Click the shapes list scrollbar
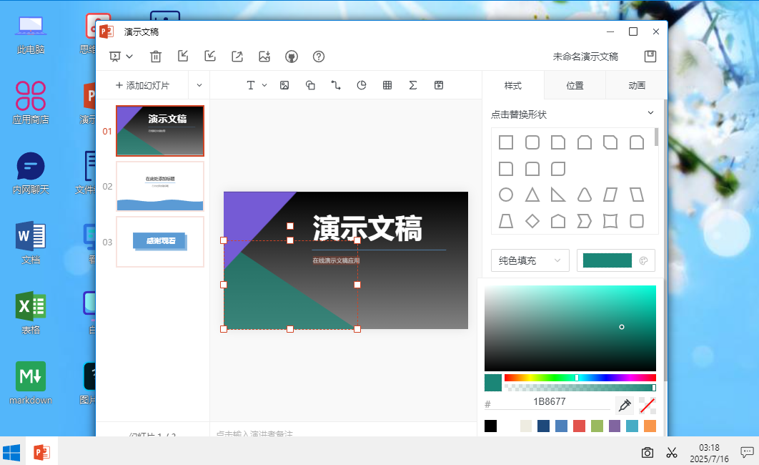The height and width of the screenshot is (465, 759). click(x=656, y=137)
